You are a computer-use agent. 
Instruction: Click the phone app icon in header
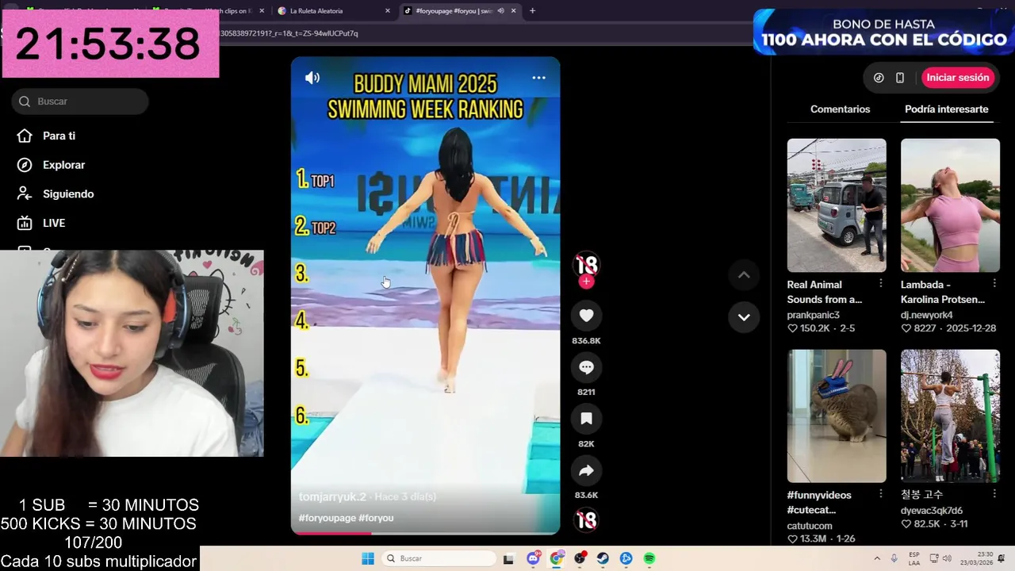(900, 78)
